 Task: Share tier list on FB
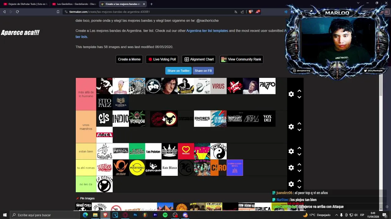click(203, 71)
